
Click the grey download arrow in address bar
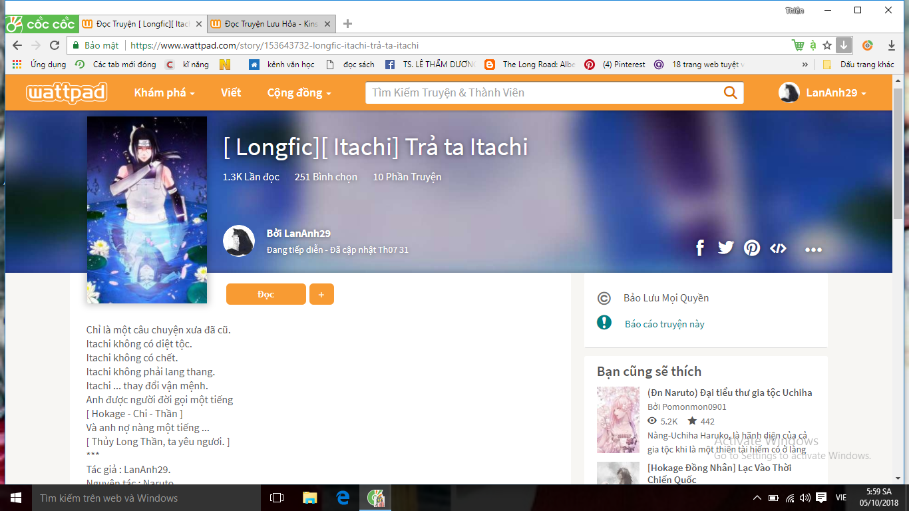point(844,45)
